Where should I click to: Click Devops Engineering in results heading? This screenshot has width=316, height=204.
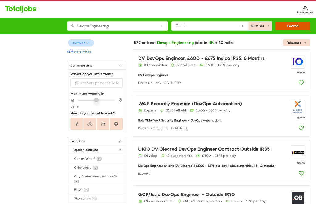tap(175, 43)
